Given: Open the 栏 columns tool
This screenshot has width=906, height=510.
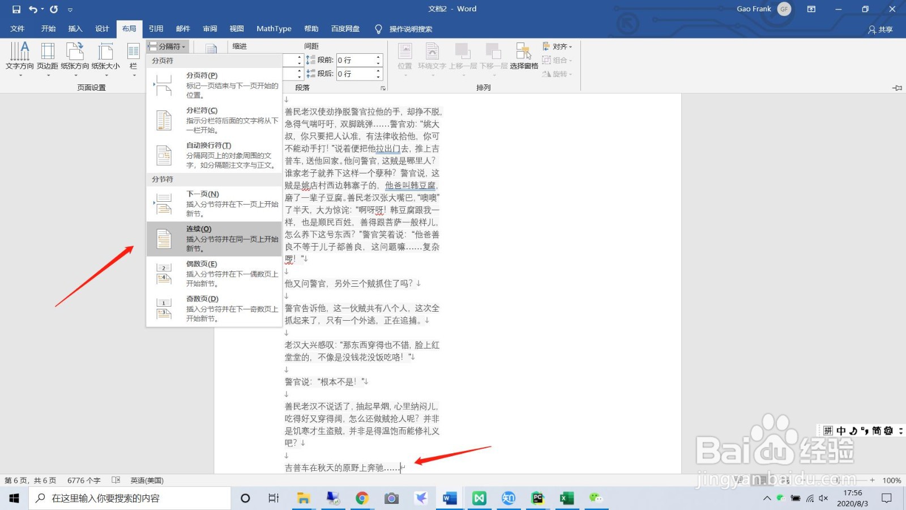Looking at the screenshot, I should pyautogui.click(x=133, y=57).
